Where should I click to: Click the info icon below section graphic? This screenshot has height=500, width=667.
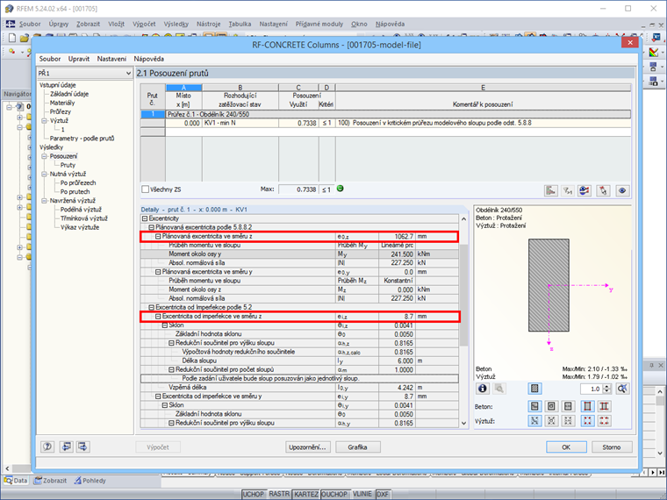(483, 389)
